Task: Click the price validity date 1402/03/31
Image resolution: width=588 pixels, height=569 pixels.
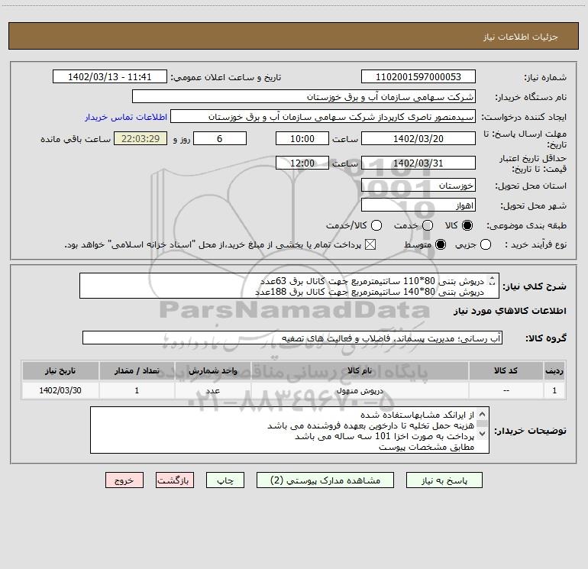Action: 418,163
